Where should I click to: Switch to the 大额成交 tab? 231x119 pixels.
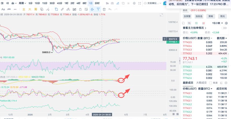[x=201, y=83]
